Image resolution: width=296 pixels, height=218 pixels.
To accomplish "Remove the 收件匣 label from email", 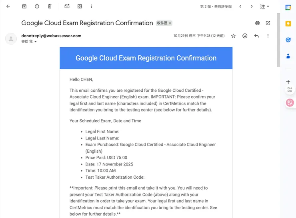I will pos(170,23).
